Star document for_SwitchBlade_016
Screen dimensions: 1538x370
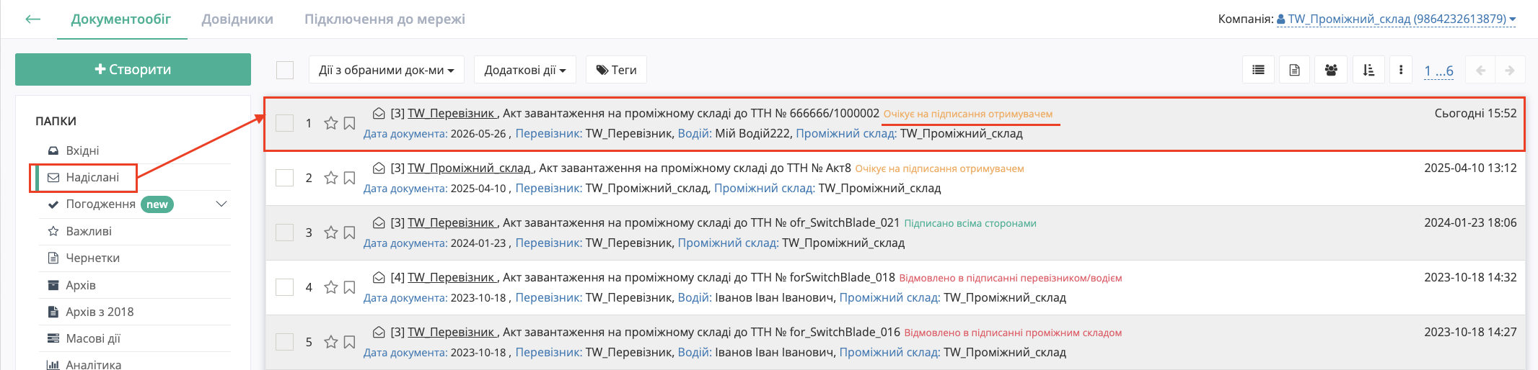[x=331, y=342]
